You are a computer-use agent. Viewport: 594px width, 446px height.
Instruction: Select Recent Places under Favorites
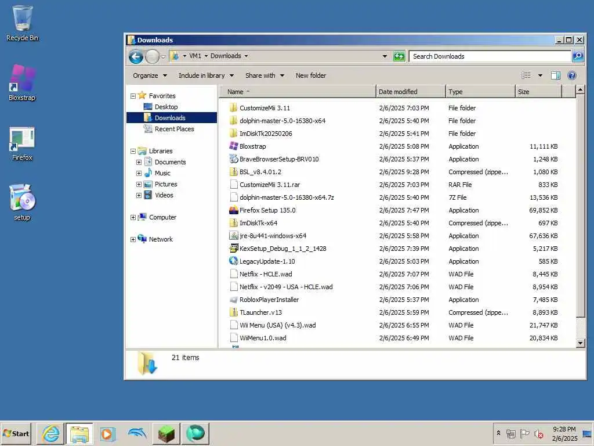point(174,129)
